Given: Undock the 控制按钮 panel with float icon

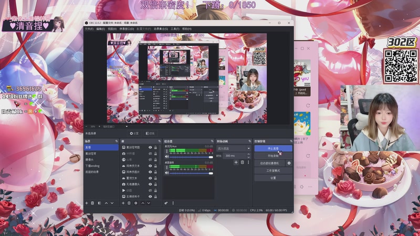Looking at the screenshot, I should point(291,141).
